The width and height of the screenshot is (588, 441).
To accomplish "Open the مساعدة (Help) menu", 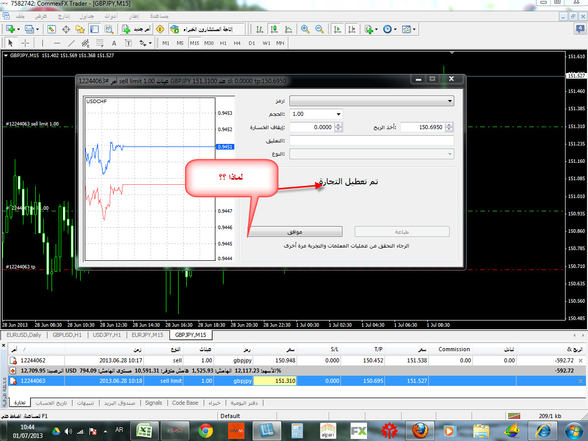I will (159, 16).
